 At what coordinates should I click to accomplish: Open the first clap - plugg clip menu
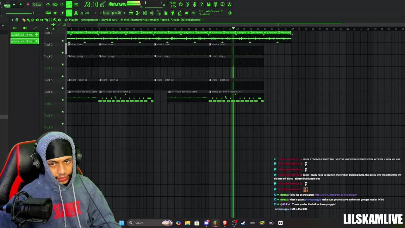(x=69, y=56)
